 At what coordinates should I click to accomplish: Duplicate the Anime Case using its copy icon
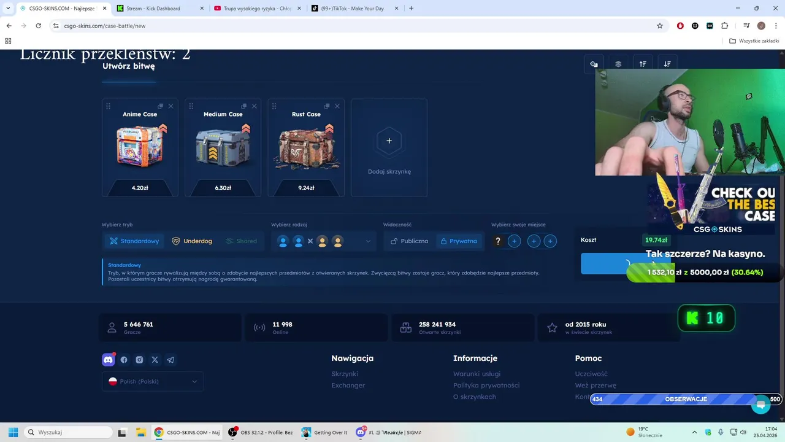pos(160,106)
